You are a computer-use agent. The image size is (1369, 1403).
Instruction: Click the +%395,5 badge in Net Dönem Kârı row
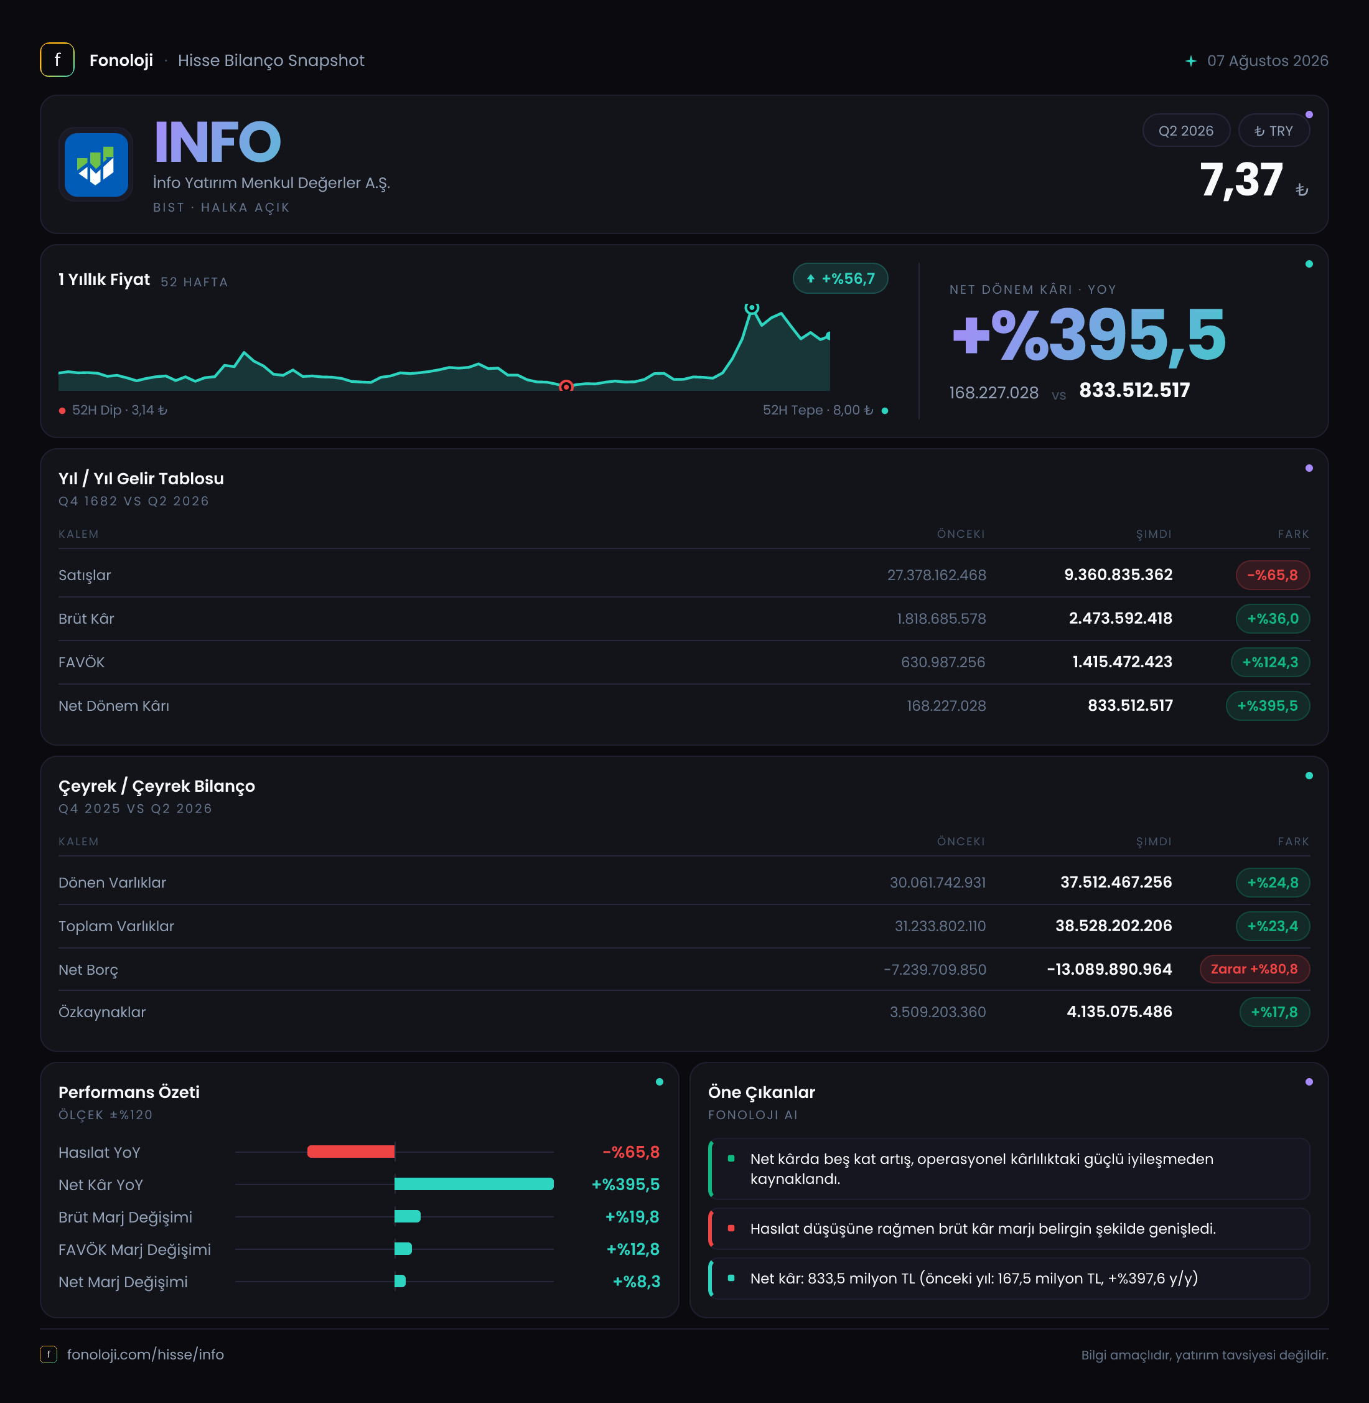pos(1267,706)
